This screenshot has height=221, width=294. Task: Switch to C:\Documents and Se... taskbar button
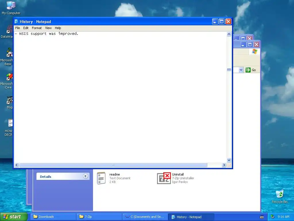tap(145, 217)
